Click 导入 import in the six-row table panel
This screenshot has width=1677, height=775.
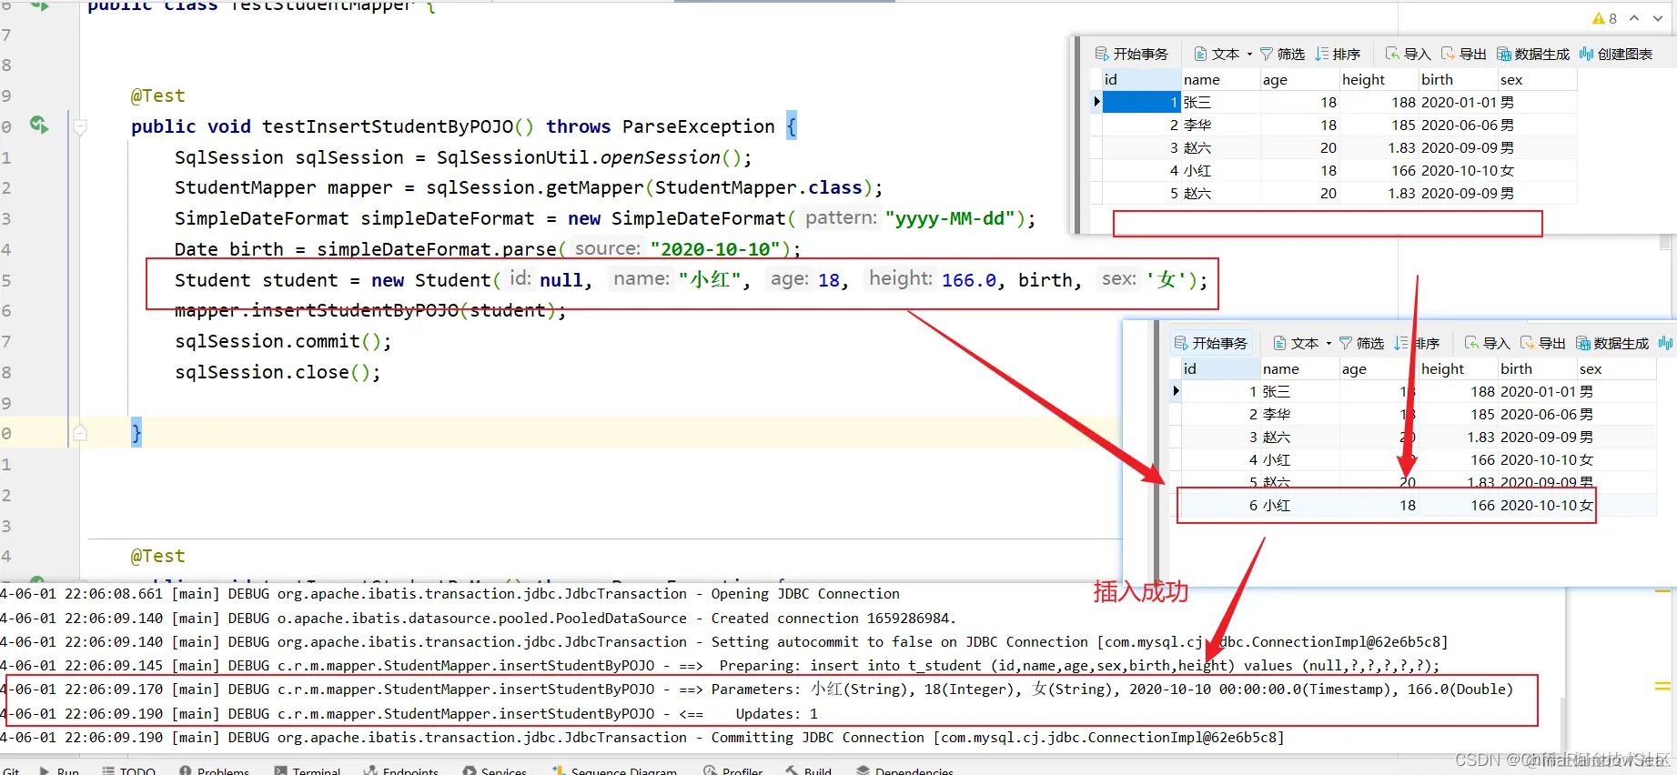pos(1487,343)
